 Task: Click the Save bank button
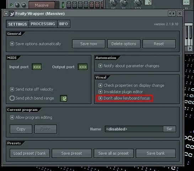click(156, 153)
